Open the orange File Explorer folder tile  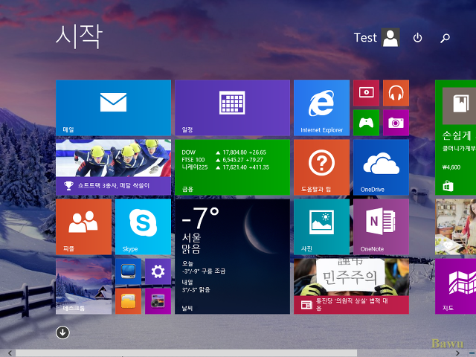[x=128, y=301]
